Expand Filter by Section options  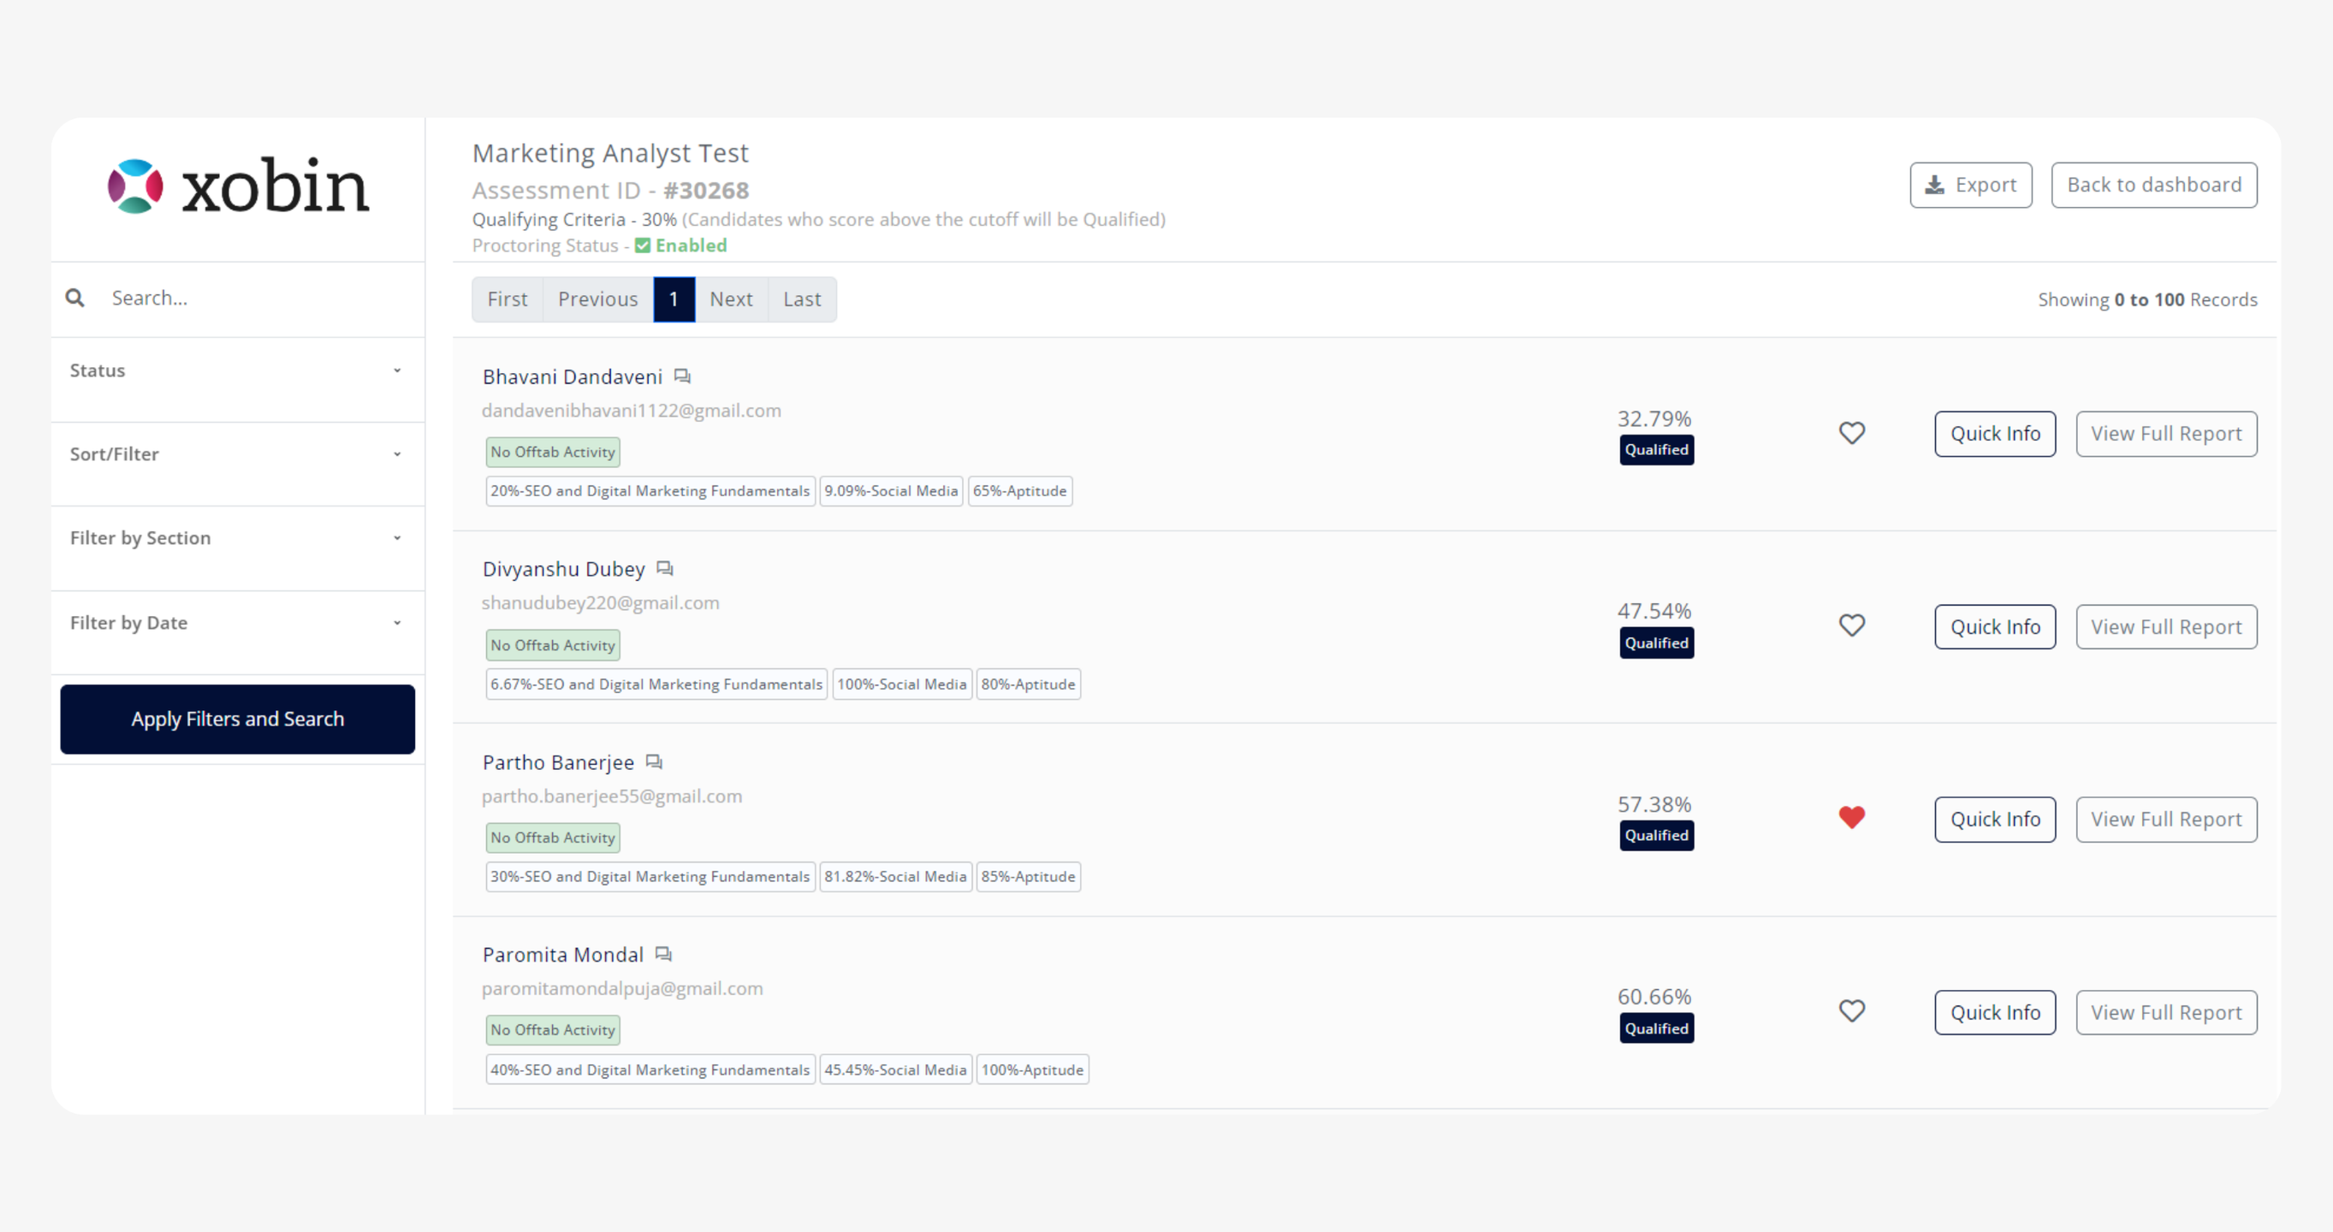237,537
